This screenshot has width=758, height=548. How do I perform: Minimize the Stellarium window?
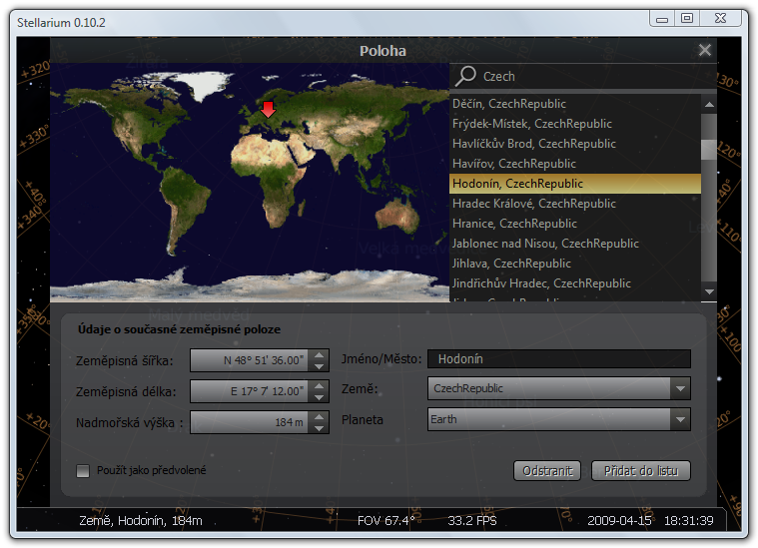662,18
